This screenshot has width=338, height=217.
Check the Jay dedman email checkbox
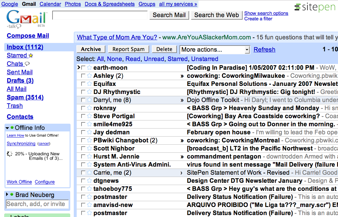83,132
